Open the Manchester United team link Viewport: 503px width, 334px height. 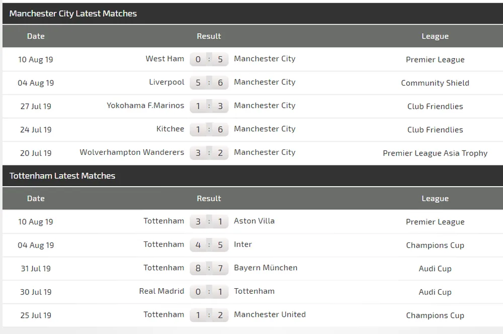coord(270,314)
